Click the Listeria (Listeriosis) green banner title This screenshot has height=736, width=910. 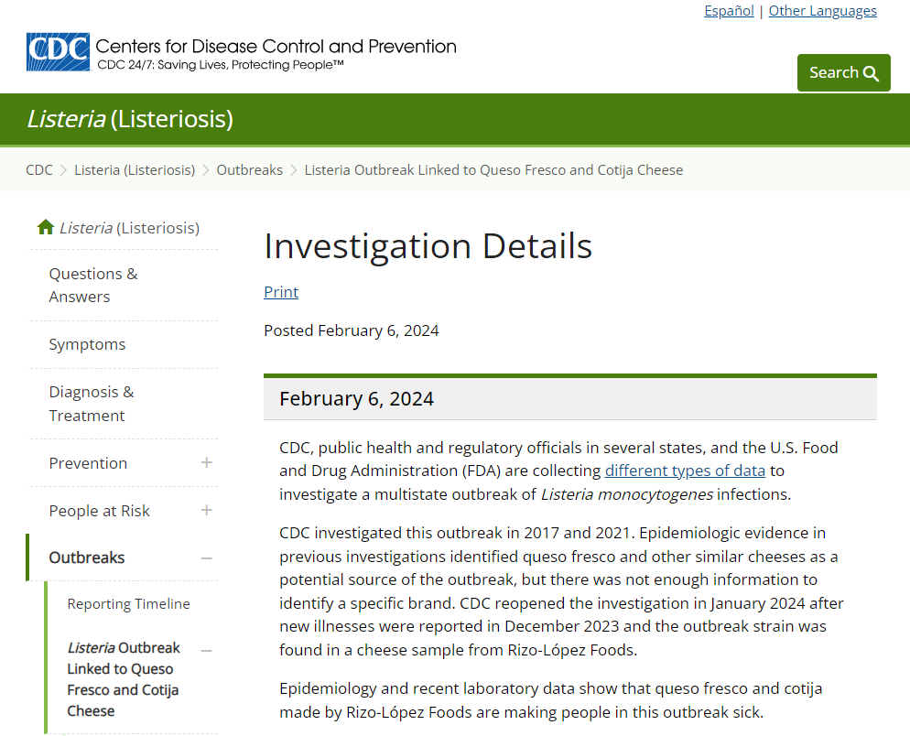pos(130,119)
